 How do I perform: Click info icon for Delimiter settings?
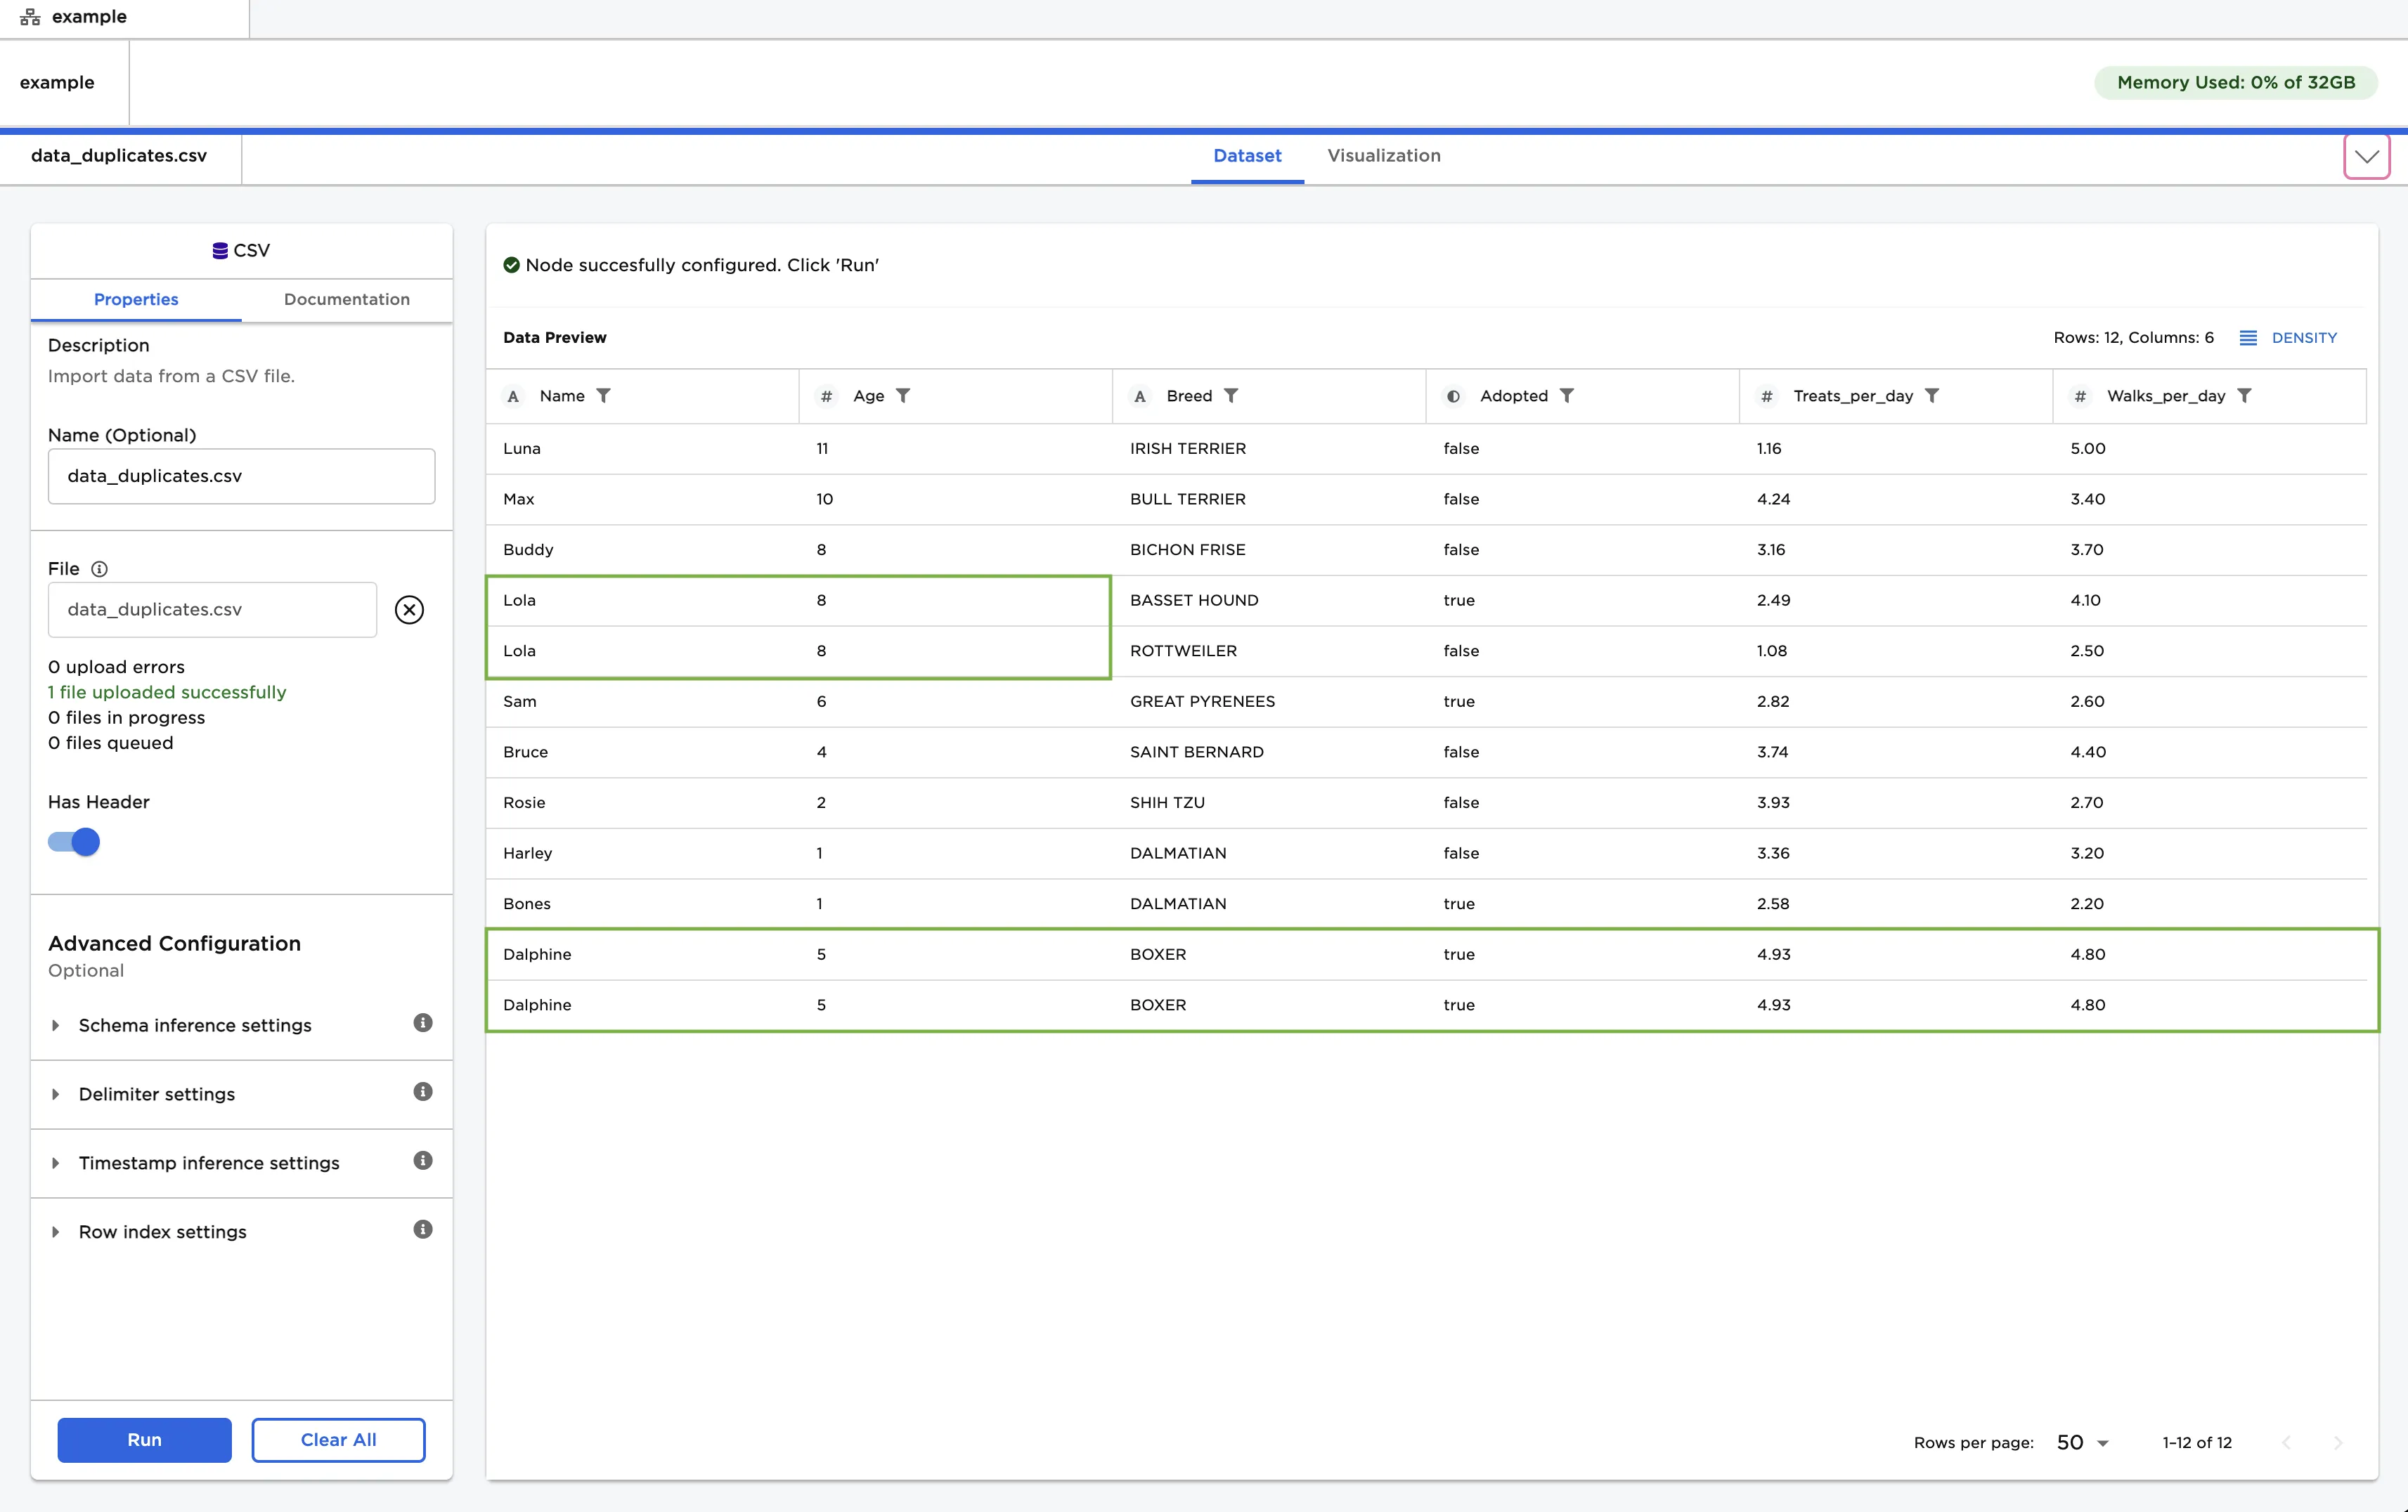(423, 1091)
